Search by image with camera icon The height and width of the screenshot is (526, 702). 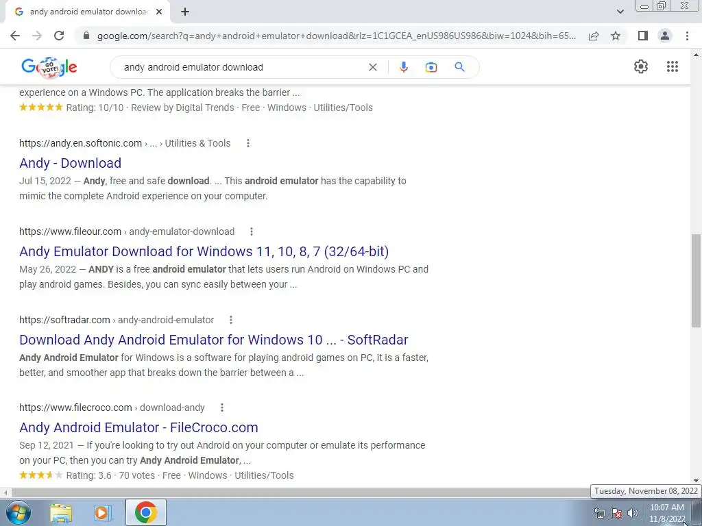tap(431, 67)
